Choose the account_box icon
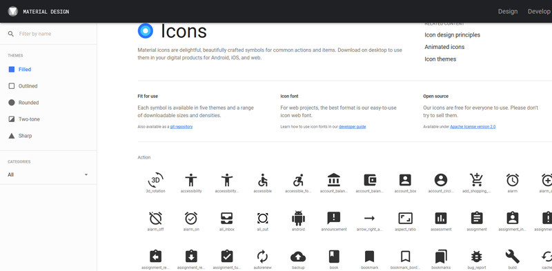Image resolution: width=552 pixels, height=271 pixels. 405,180
